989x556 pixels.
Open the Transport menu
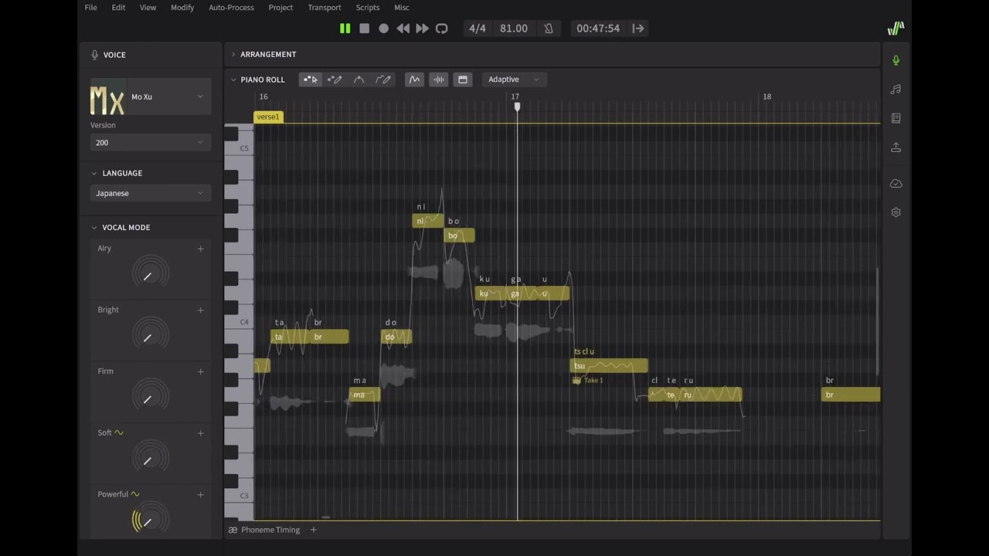[325, 7]
